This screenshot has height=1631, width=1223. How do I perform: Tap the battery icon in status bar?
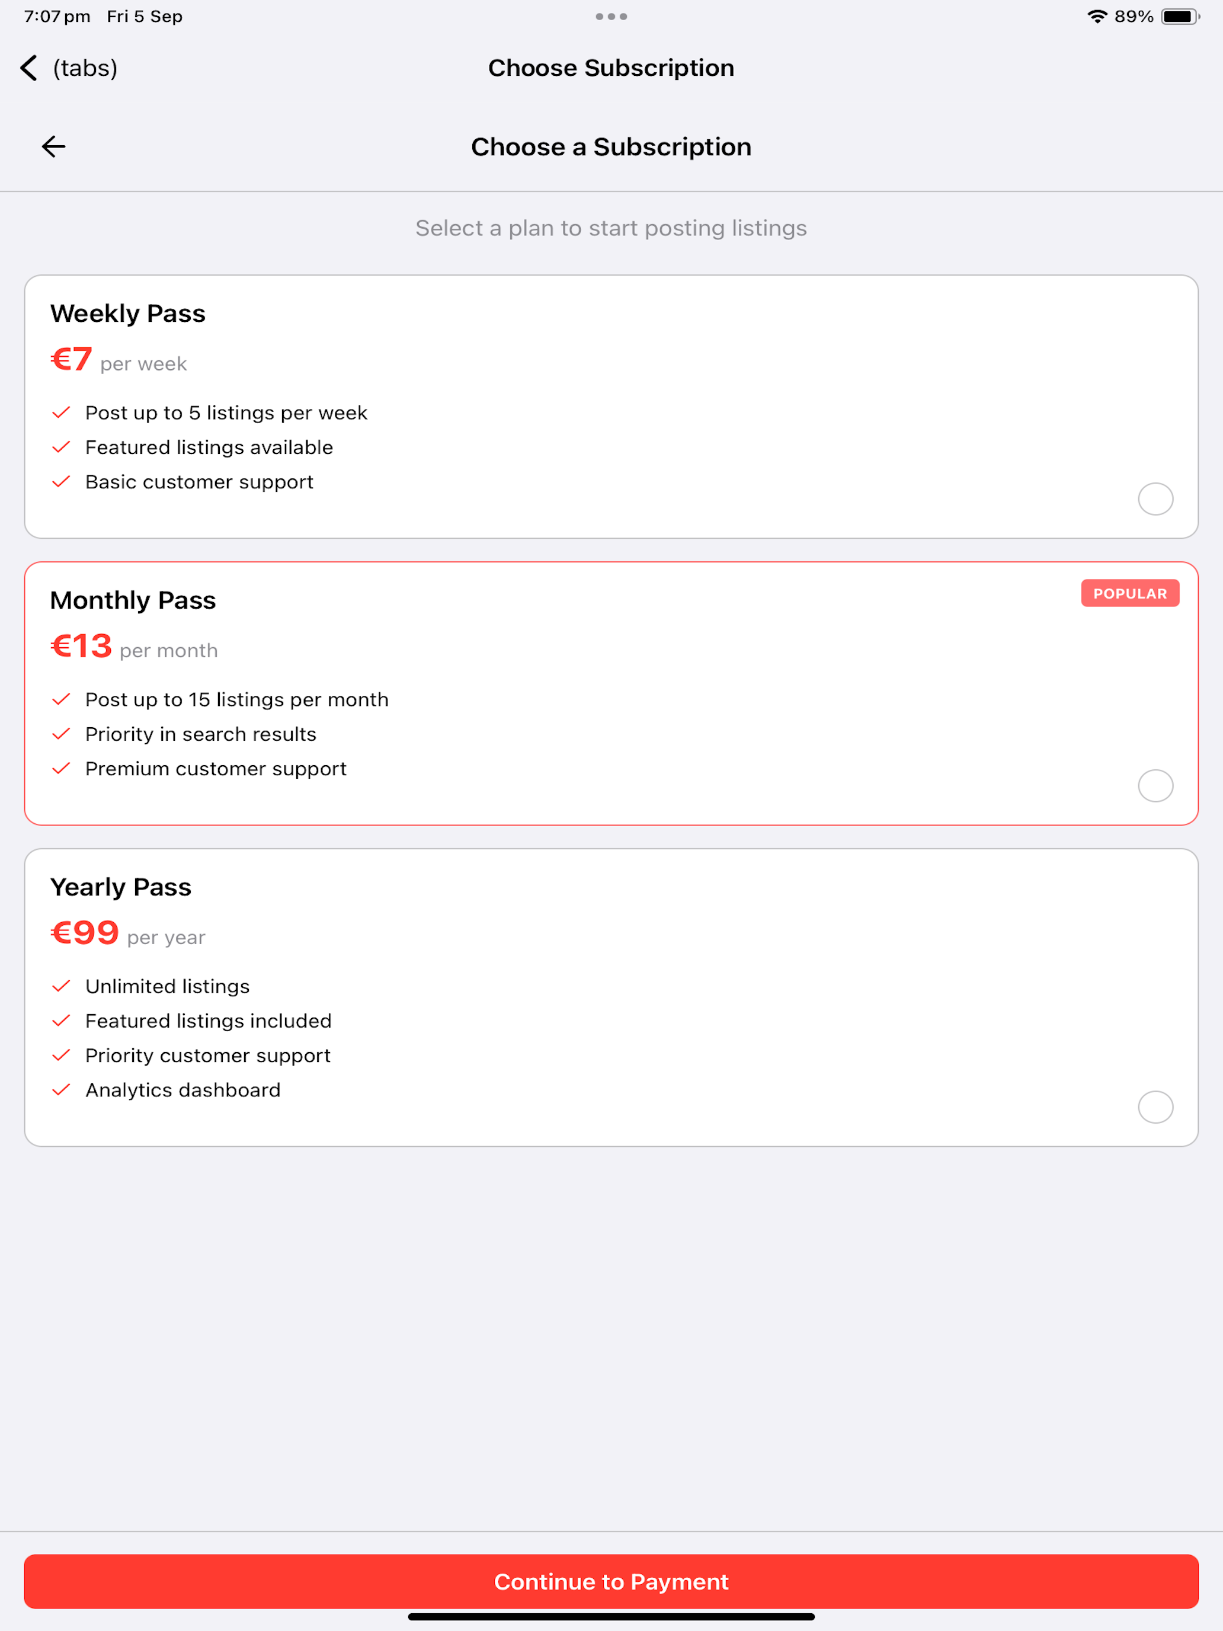point(1180,16)
